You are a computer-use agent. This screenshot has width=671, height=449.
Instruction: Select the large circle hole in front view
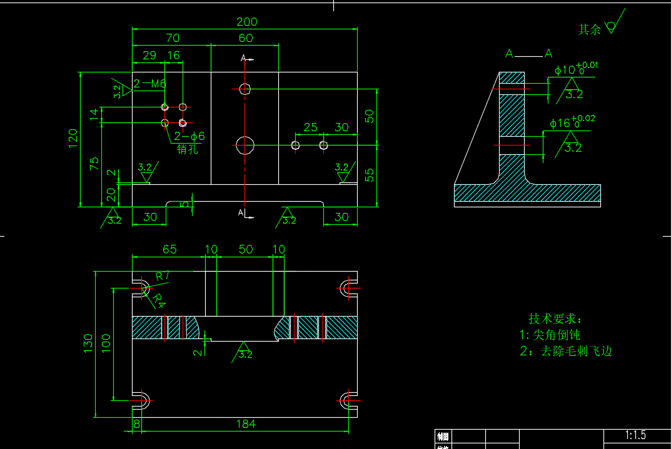coord(245,146)
